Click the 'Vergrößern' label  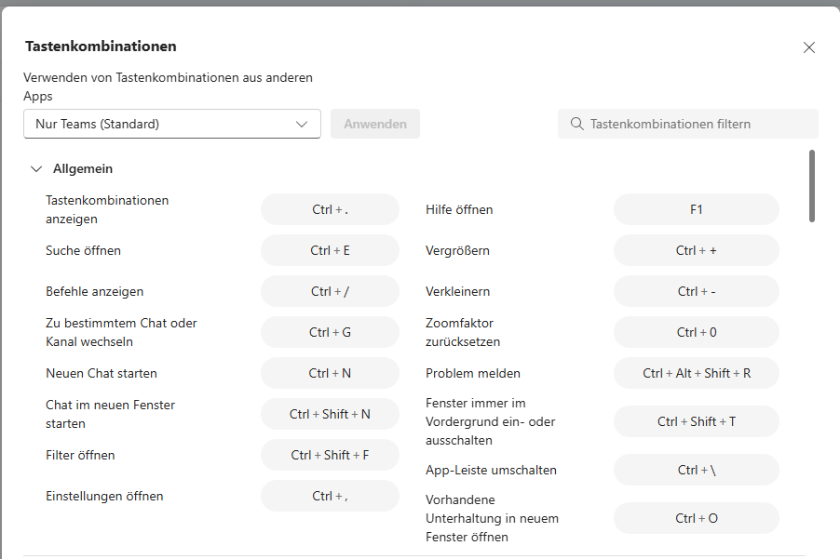tap(457, 250)
